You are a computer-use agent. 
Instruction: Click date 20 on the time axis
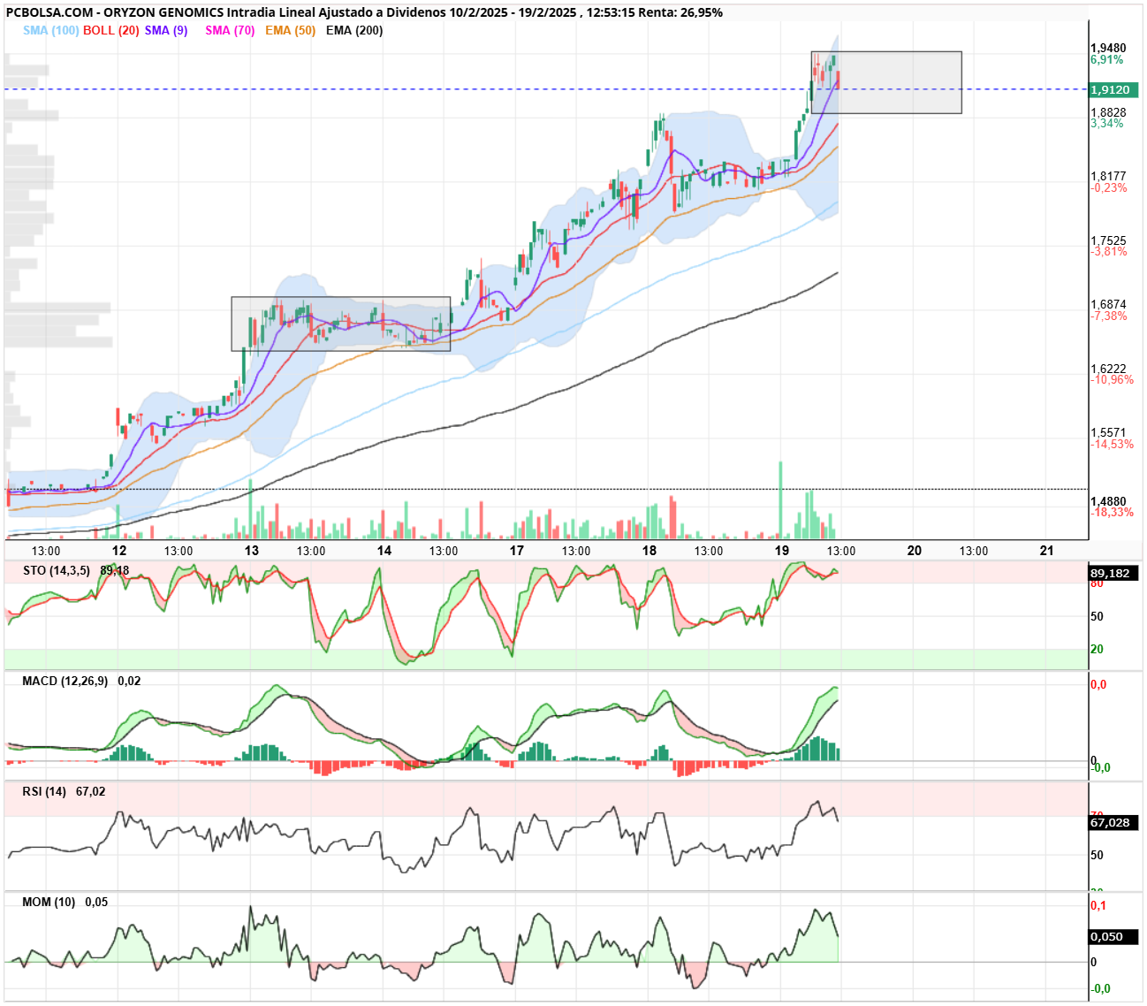(915, 551)
